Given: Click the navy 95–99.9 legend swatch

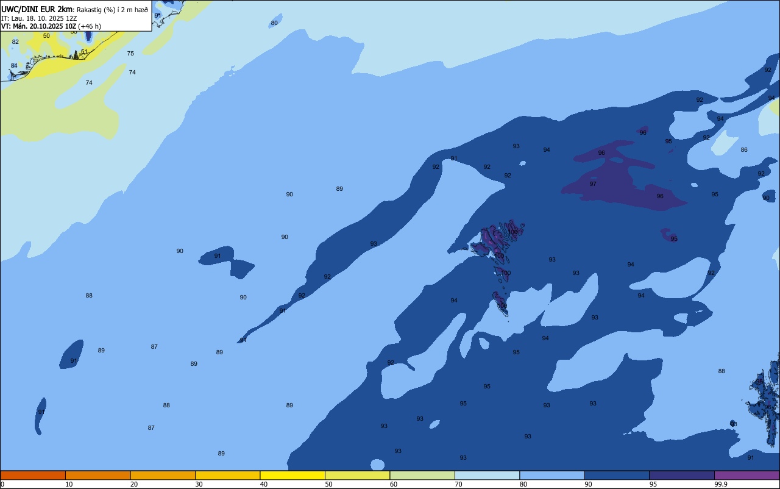Looking at the screenshot, I should tap(682, 475).
